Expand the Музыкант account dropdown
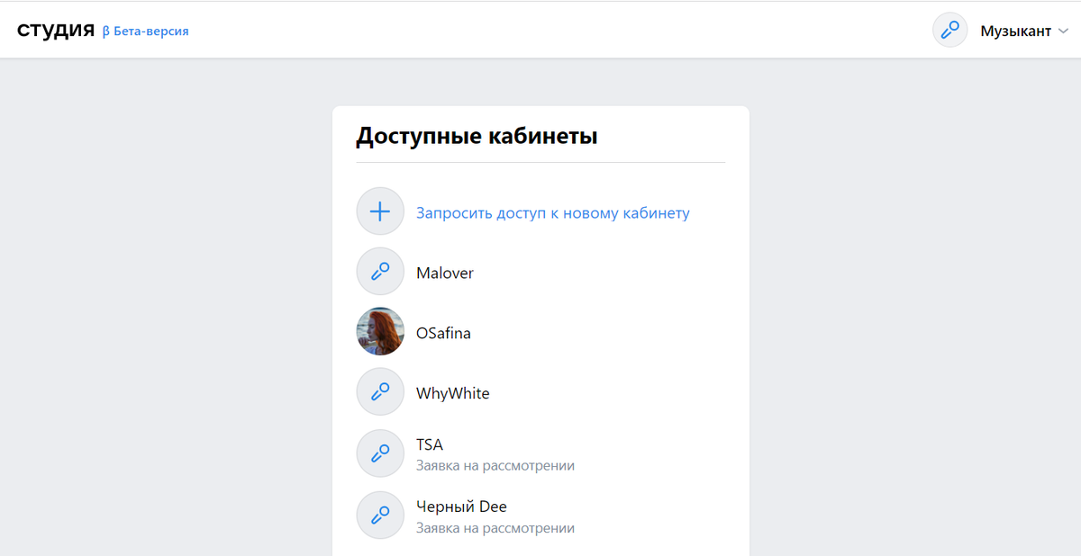Image resolution: width=1081 pixels, height=556 pixels. (1016, 30)
